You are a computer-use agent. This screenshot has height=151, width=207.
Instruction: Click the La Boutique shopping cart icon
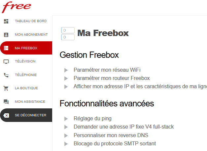6,88
